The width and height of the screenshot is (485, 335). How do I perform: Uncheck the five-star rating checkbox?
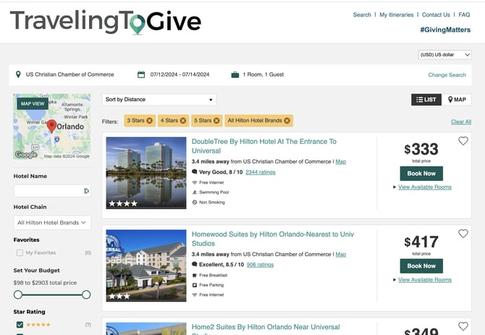click(20, 324)
